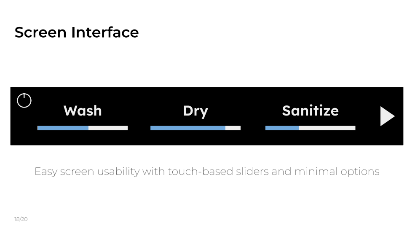Click the blue filled part of Dry slider

[187, 128]
